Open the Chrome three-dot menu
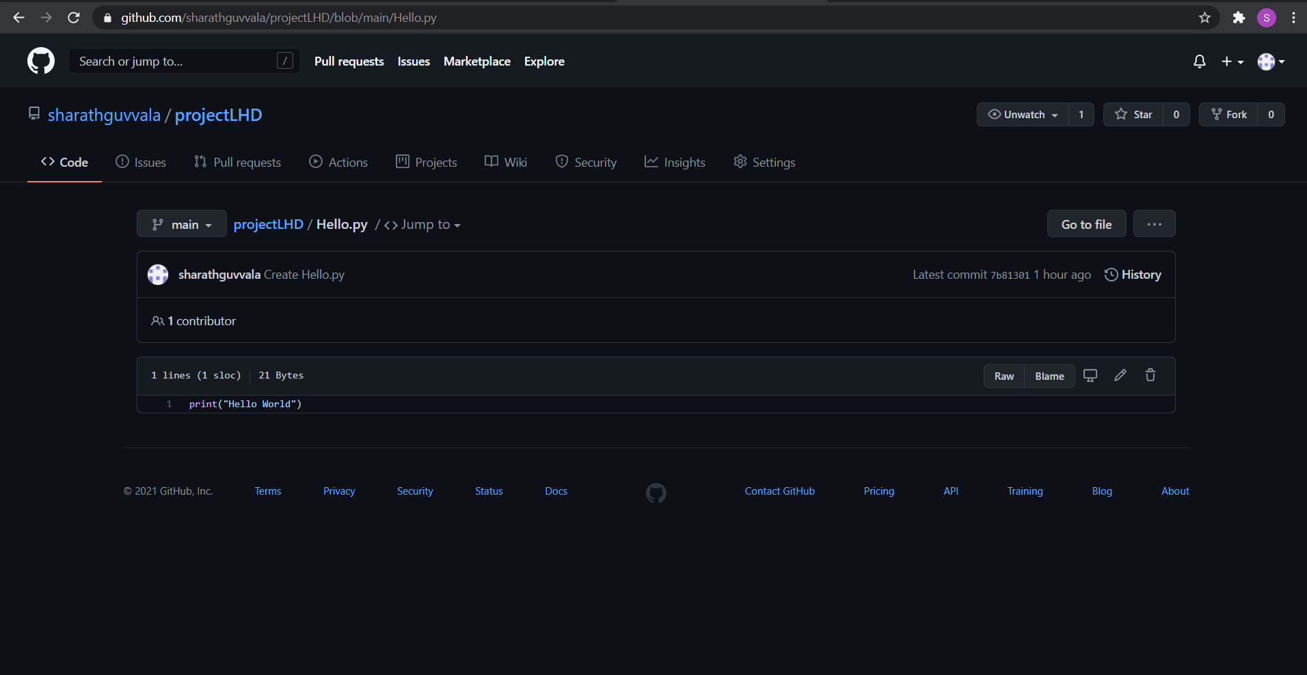Image resolution: width=1307 pixels, height=675 pixels. [x=1293, y=18]
